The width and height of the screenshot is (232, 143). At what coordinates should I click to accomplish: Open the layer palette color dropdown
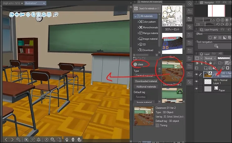(x=198, y=58)
